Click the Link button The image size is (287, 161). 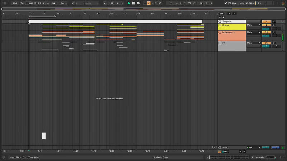coord(15,3)
